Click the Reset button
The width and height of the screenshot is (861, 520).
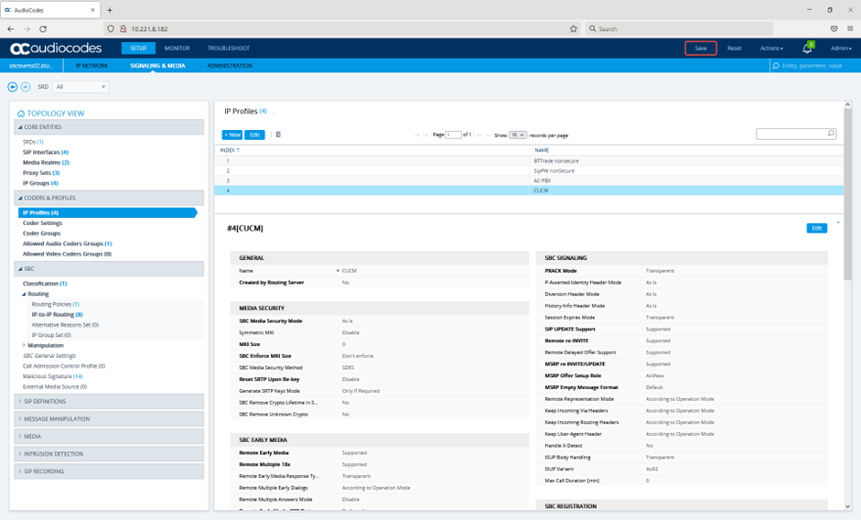[x=734, y=49]
